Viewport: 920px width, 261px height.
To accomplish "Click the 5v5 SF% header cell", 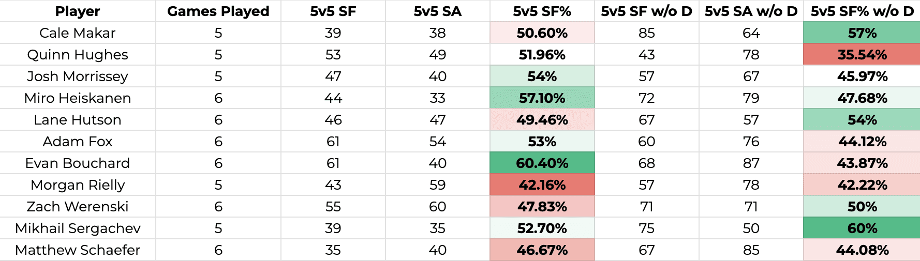I will (542, 11).
